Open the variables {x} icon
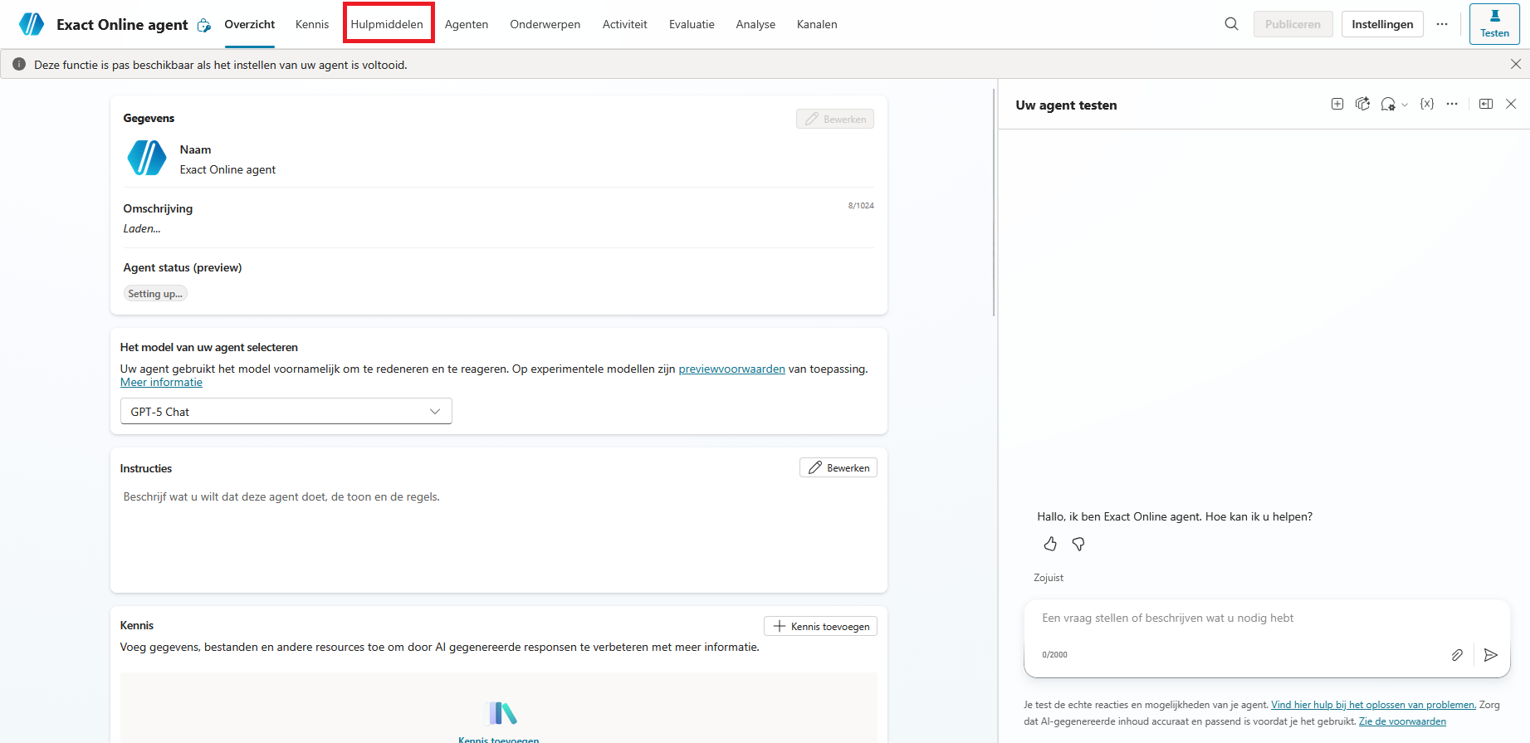This screenshot has height=743, width=1530. pyautogui.click(x=1427, y=104)
